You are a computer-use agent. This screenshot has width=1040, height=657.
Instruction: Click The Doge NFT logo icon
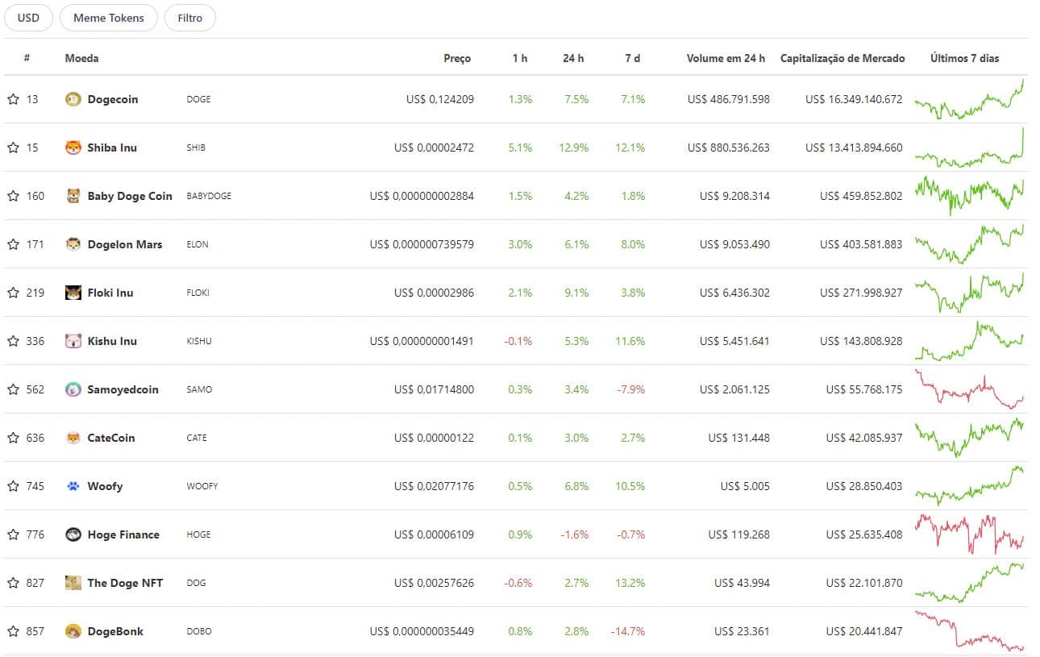[73, 583]
